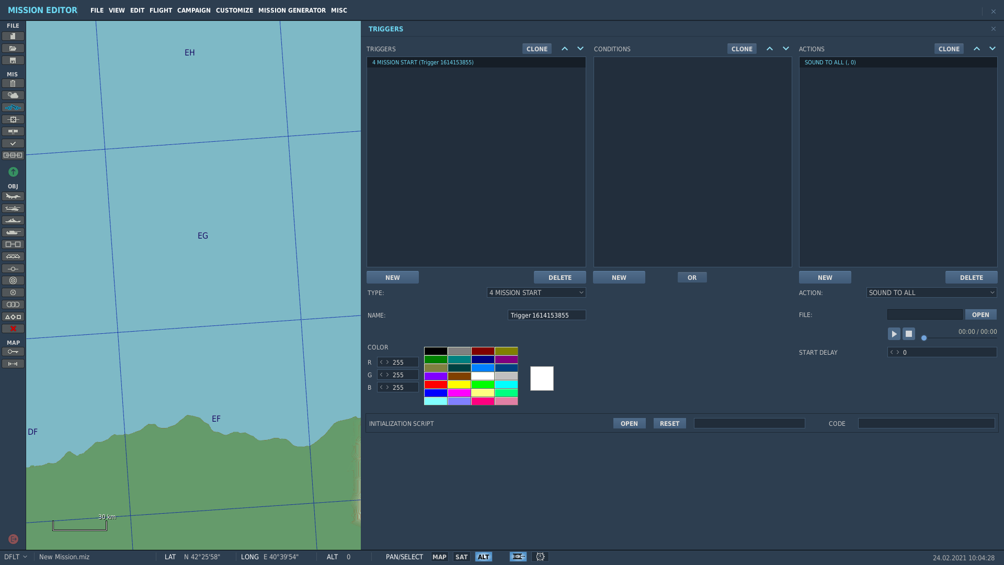Viewport: 1004px width, 565px height.
Task: Open the draw shapes tool icon
Action: pyautogui.click(x=13, y=317)
